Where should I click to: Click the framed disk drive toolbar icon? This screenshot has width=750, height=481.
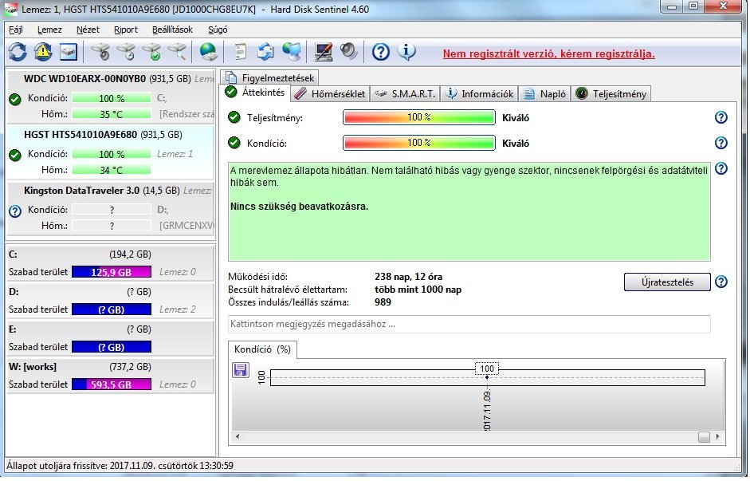[x=69, y=52]
